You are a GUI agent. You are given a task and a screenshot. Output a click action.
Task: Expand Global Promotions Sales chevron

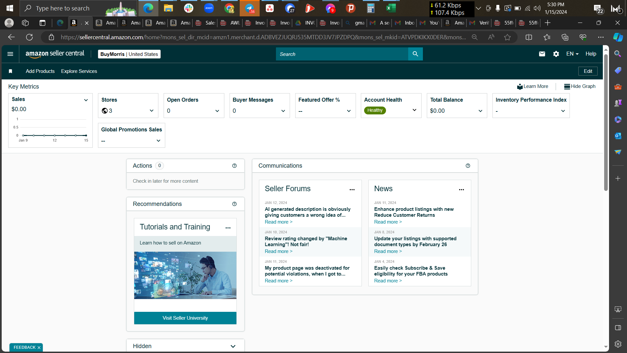coord(158,141)
